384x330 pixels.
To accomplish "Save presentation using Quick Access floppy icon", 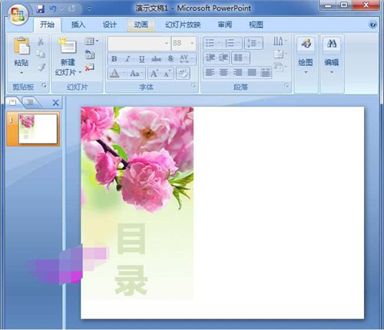I will [40, 9].
